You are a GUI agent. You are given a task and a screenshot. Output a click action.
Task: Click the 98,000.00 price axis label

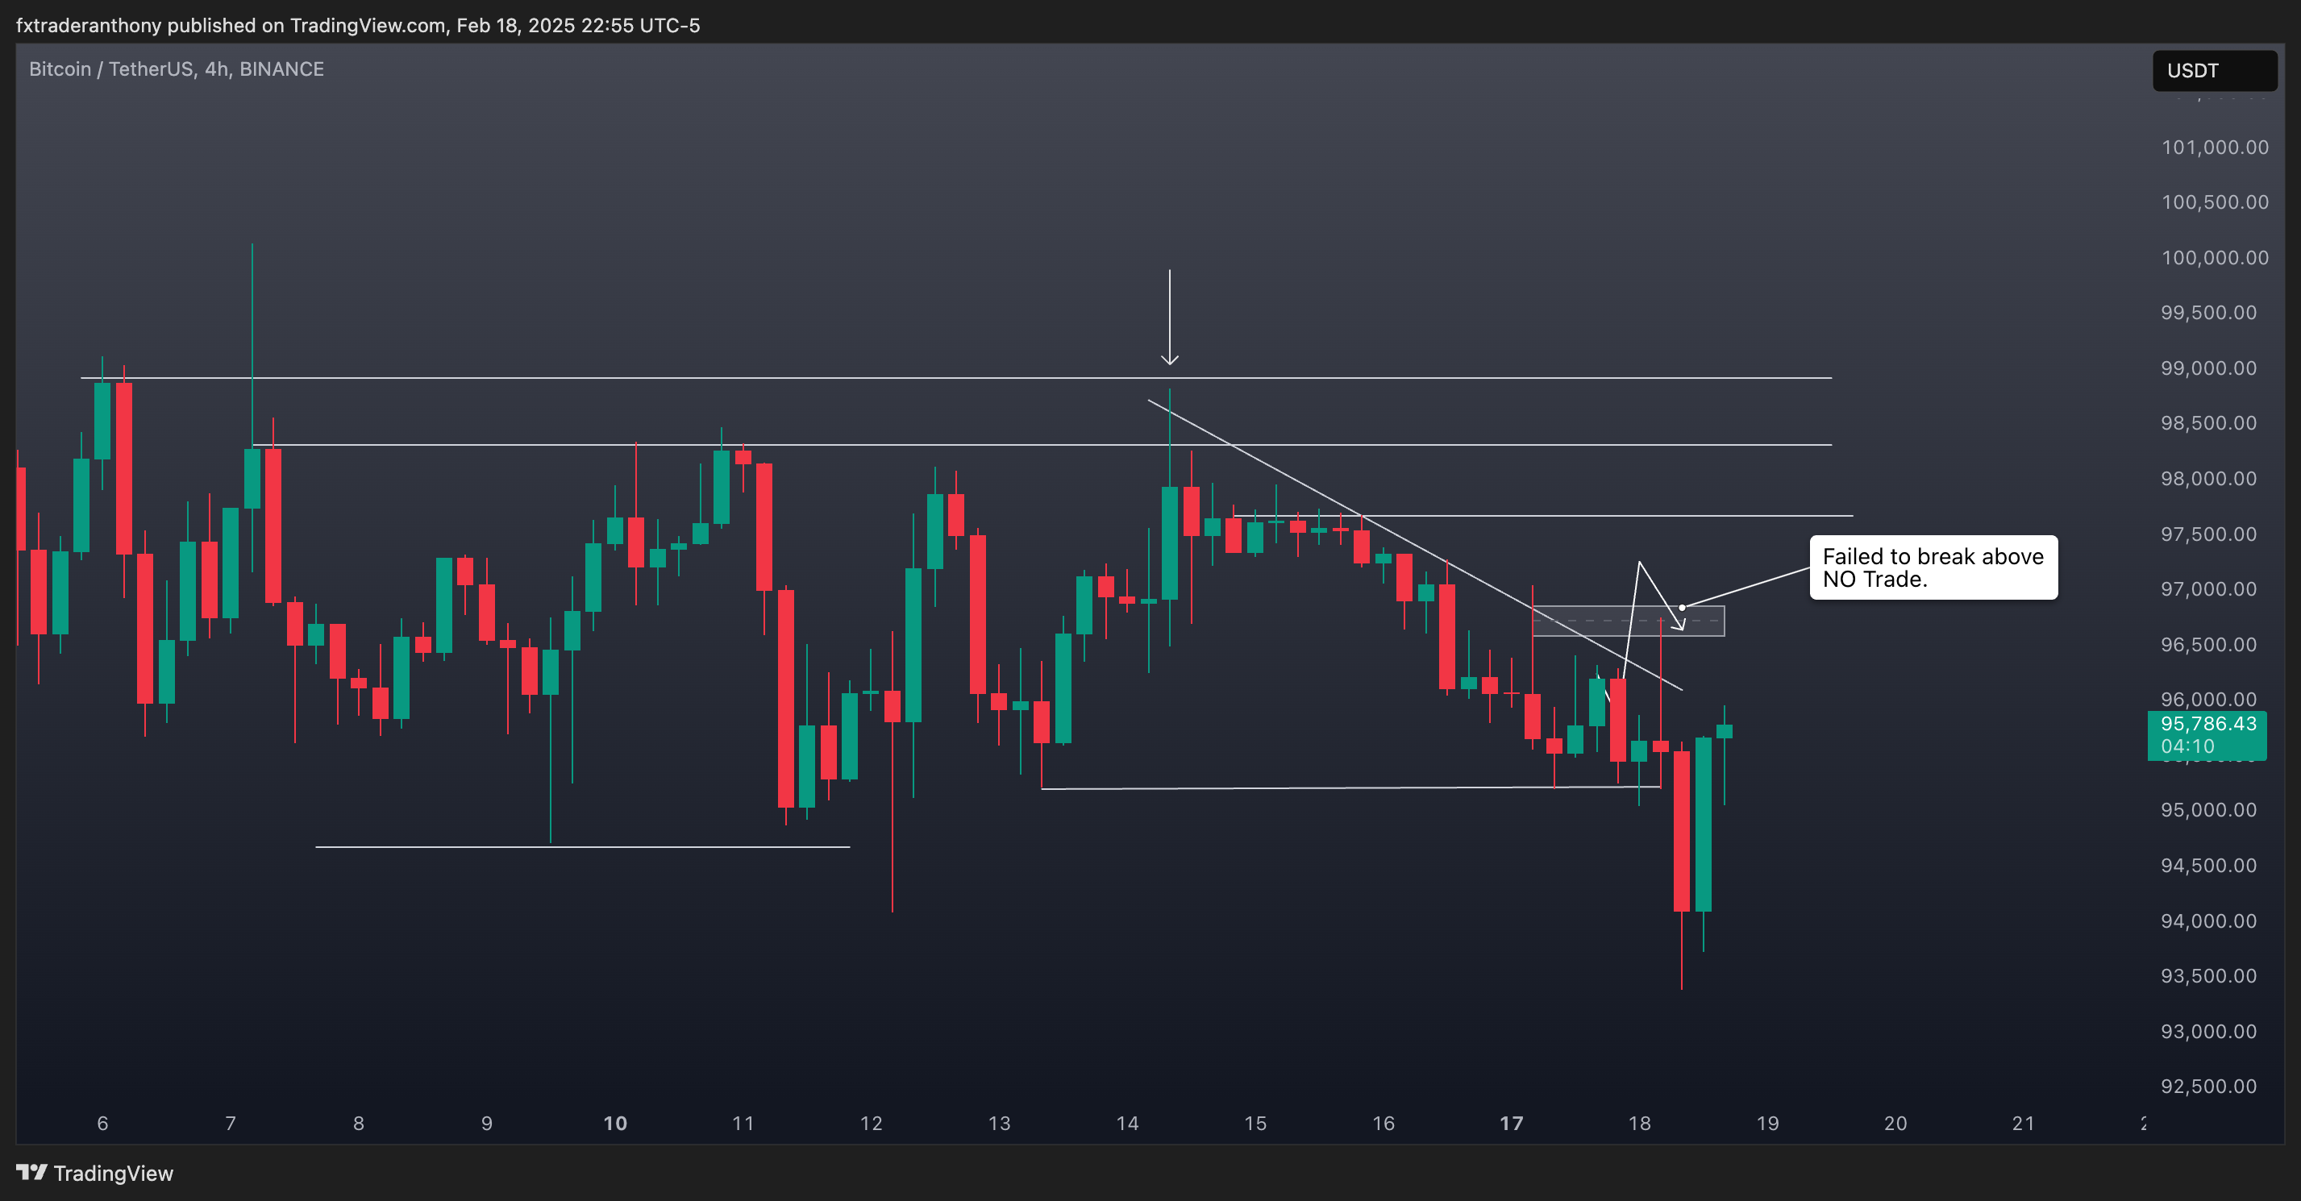coord(2208,479)
